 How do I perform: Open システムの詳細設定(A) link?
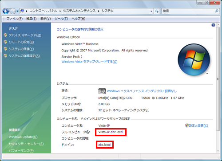24,56
